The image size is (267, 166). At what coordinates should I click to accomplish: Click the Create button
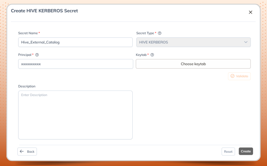tap(246, 151)
